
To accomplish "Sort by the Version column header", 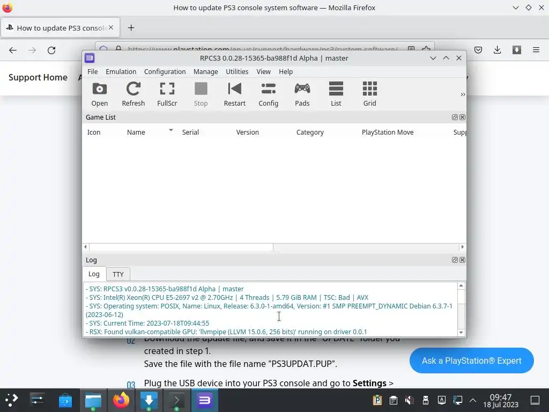I will coord(247,132).
